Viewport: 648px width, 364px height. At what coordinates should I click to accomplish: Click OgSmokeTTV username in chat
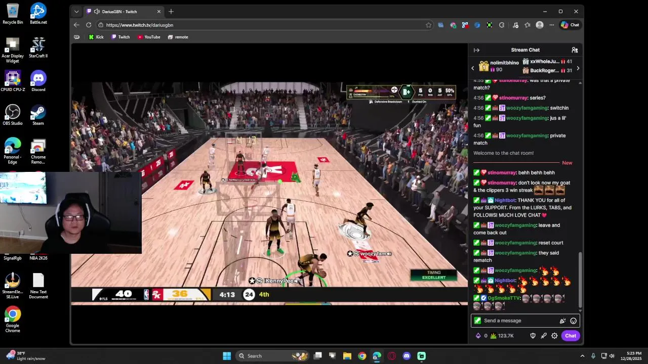(504, 298)
